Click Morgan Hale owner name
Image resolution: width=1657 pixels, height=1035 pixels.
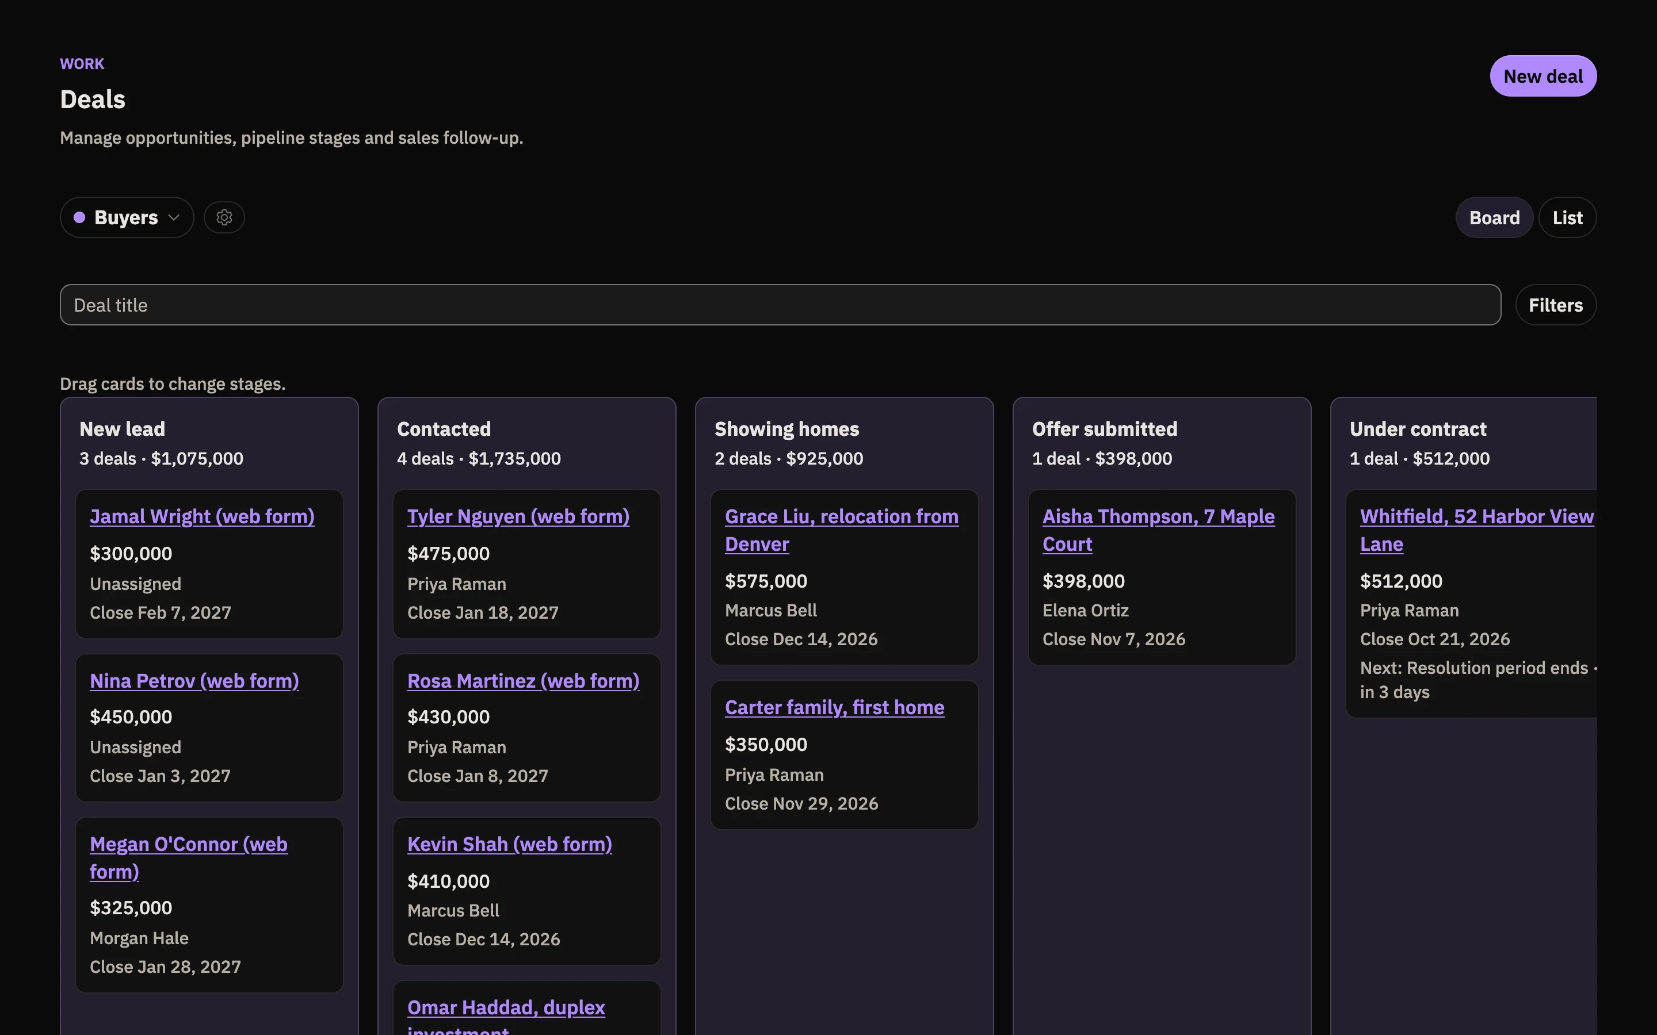click(x=139, y=938)
